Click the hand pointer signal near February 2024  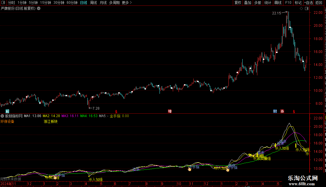[55, 177]
